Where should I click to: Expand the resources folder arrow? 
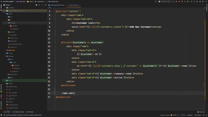(6, 50)
